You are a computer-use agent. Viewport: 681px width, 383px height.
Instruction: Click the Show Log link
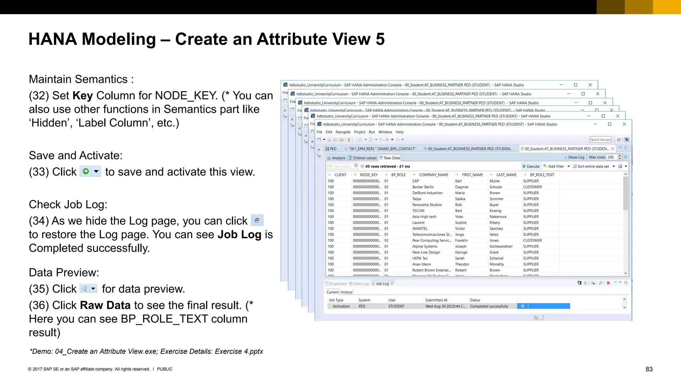574,157
